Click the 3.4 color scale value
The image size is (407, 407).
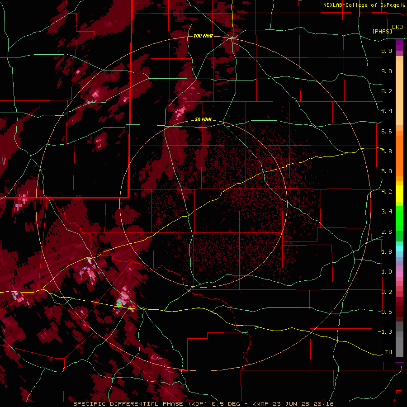click(387, 212)
